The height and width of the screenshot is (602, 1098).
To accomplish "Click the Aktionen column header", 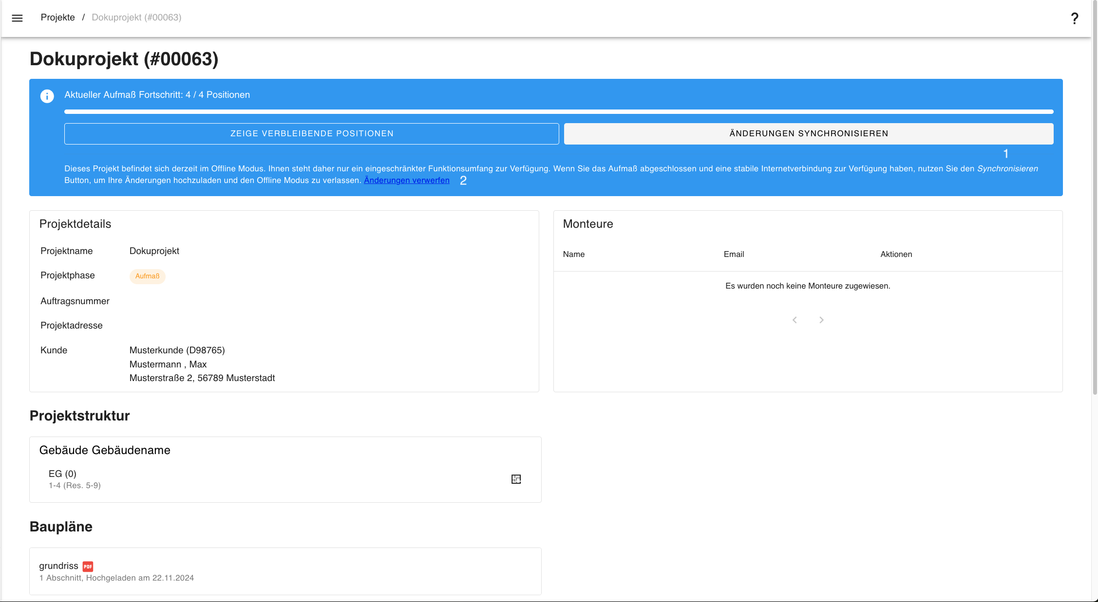I will [896, 254].
